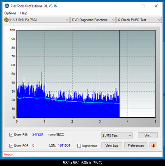
Task: Click the rows/8ECC label
Action: click(56, 134)
